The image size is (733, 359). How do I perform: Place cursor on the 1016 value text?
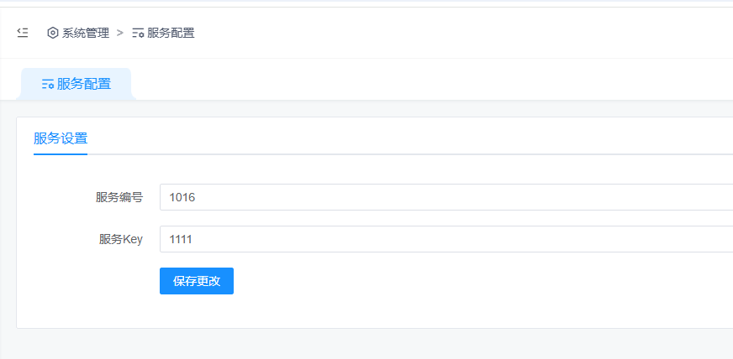[x=182, y=197]
